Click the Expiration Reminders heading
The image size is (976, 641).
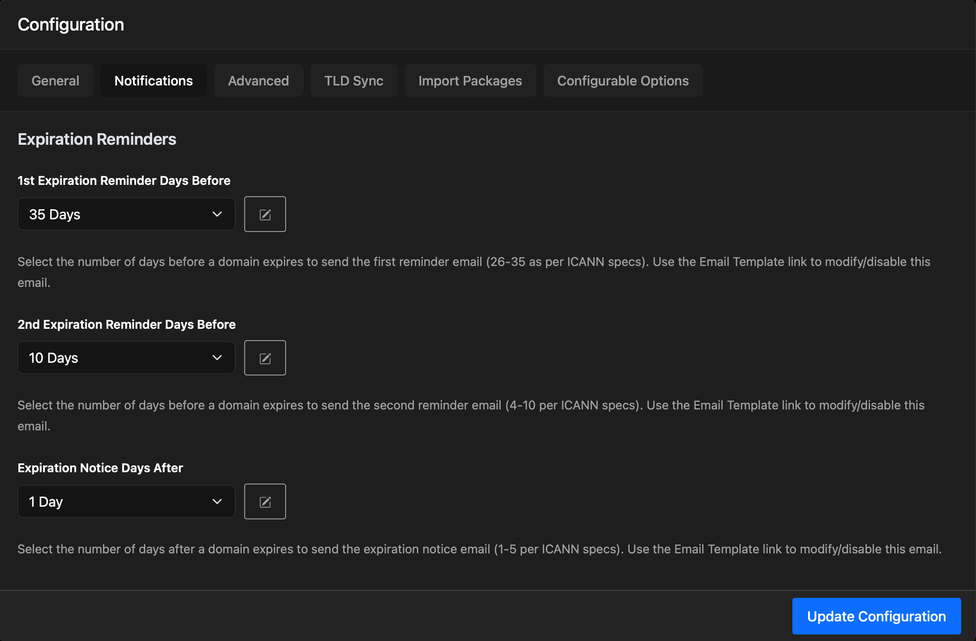click(97, 139)
